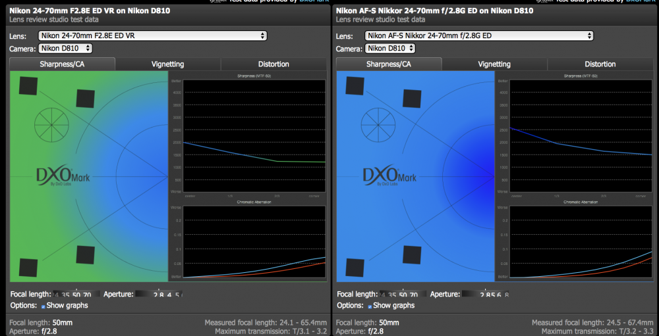
Task: Click the title 'Nikon AF-S Nikkor 24-70mm f/2.8G ED on Nikon D810'
Action: click(x=434, y=11)
